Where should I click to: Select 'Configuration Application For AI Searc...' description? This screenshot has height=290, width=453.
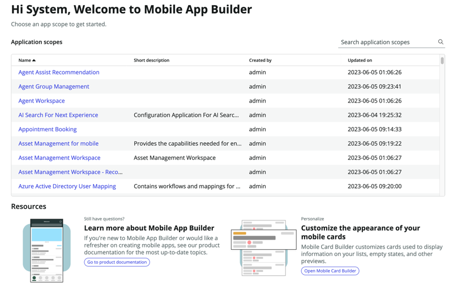click(x=186, y=115)
